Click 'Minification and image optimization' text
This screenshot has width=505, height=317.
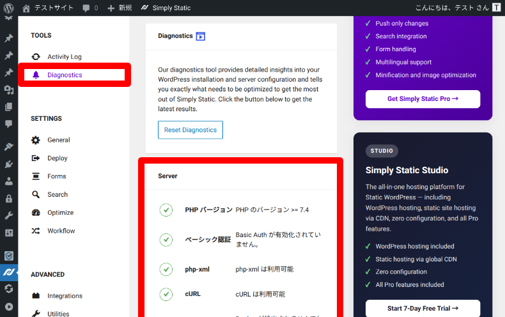pyautogui.click(x=426, y=75)
